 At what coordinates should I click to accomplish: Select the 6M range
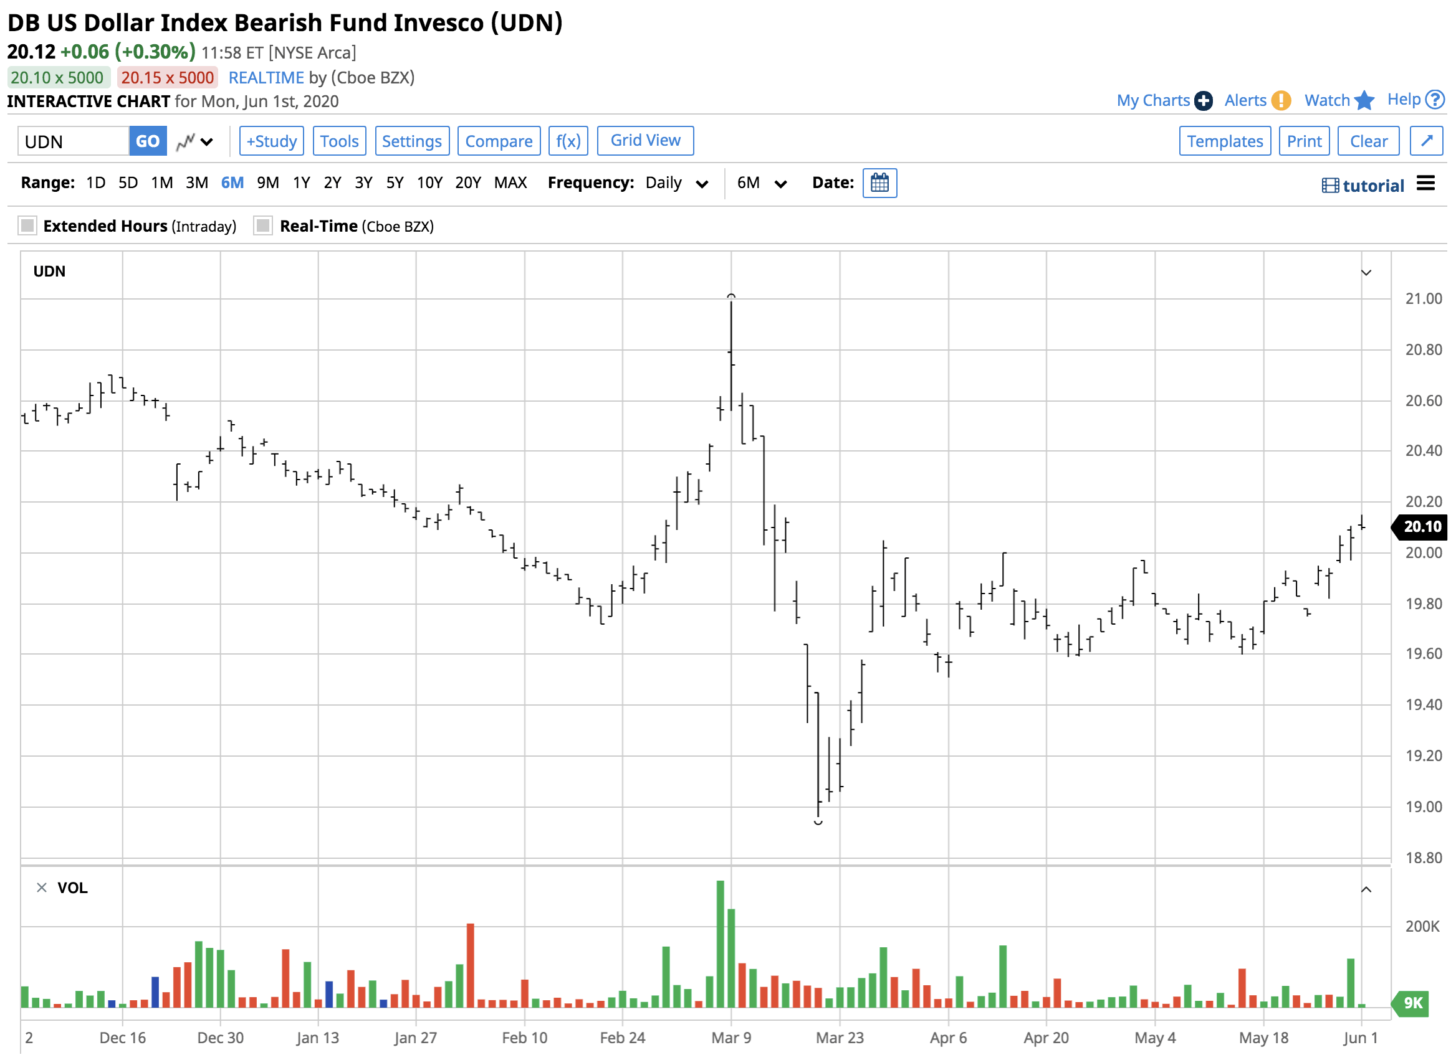tap(232, 184)
